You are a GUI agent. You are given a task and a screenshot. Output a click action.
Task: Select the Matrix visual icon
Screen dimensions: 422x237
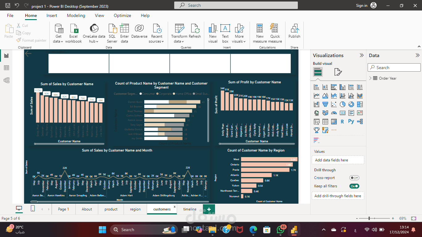tap(334, 121)
